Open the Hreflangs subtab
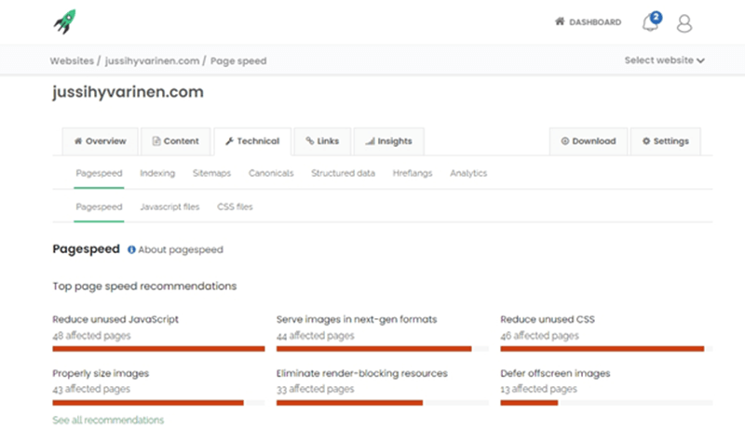The height and width of the screenshot is (440, 745). click(413, 173)
